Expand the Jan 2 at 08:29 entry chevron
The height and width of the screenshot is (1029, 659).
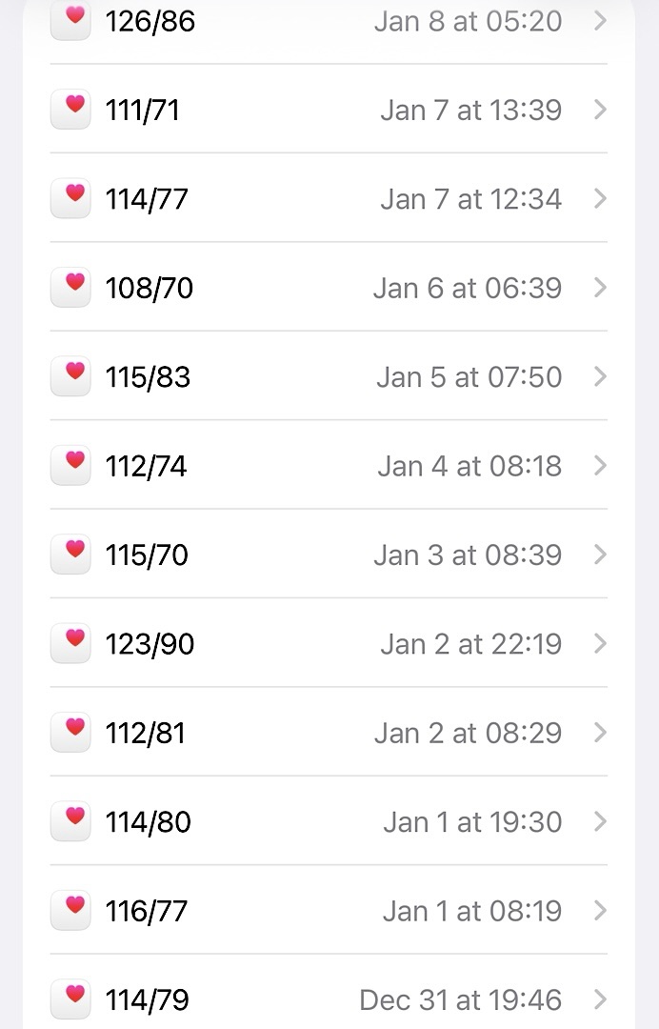coord(600,733)
